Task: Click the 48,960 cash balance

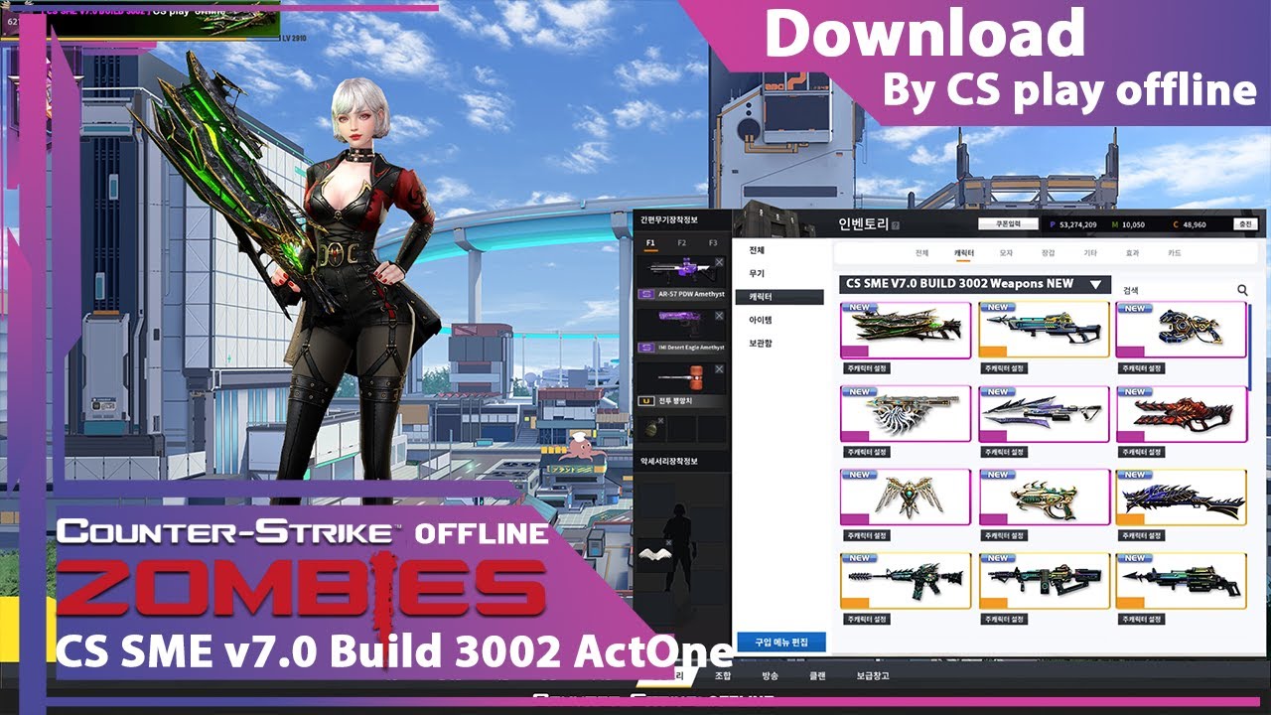Action: click(x=1195, y=225)
